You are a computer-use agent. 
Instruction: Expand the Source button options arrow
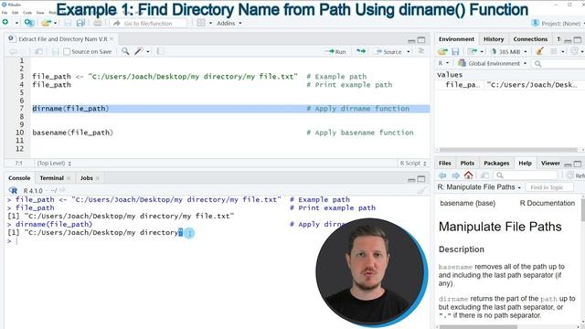click(409, 51)
